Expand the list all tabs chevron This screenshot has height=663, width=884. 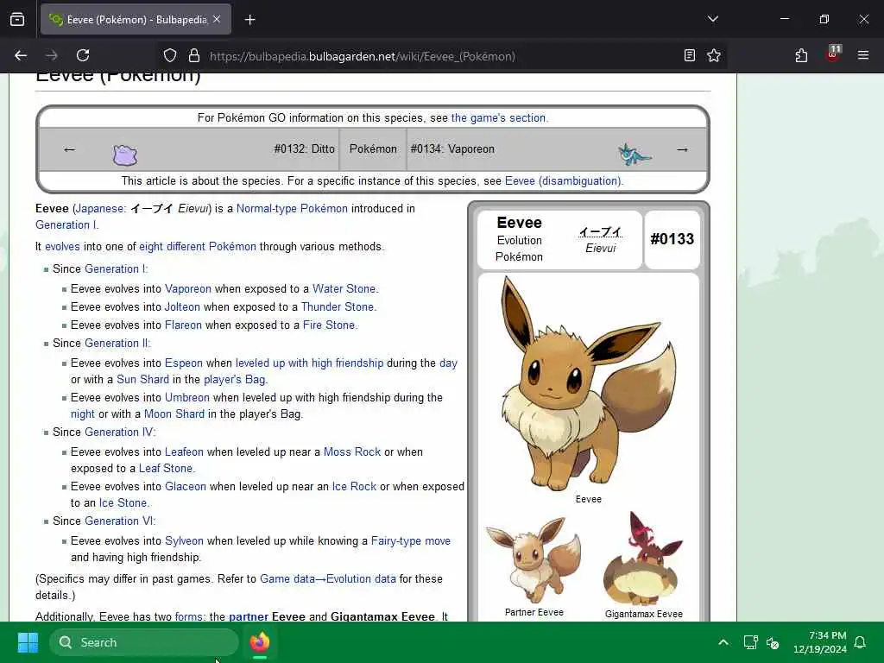point(712,19)
